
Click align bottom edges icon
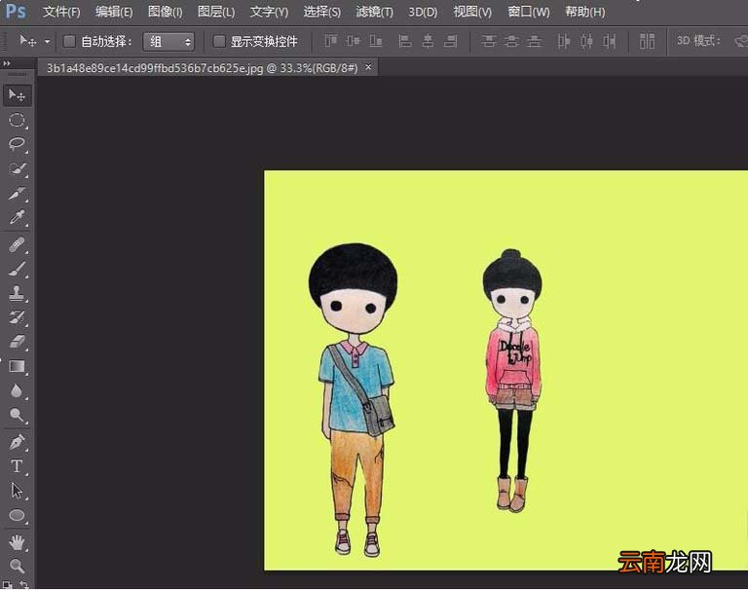(376, 41)
